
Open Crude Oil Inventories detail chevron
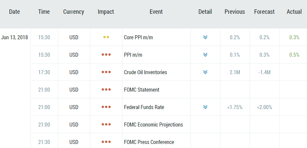click(x=205, y=72)
